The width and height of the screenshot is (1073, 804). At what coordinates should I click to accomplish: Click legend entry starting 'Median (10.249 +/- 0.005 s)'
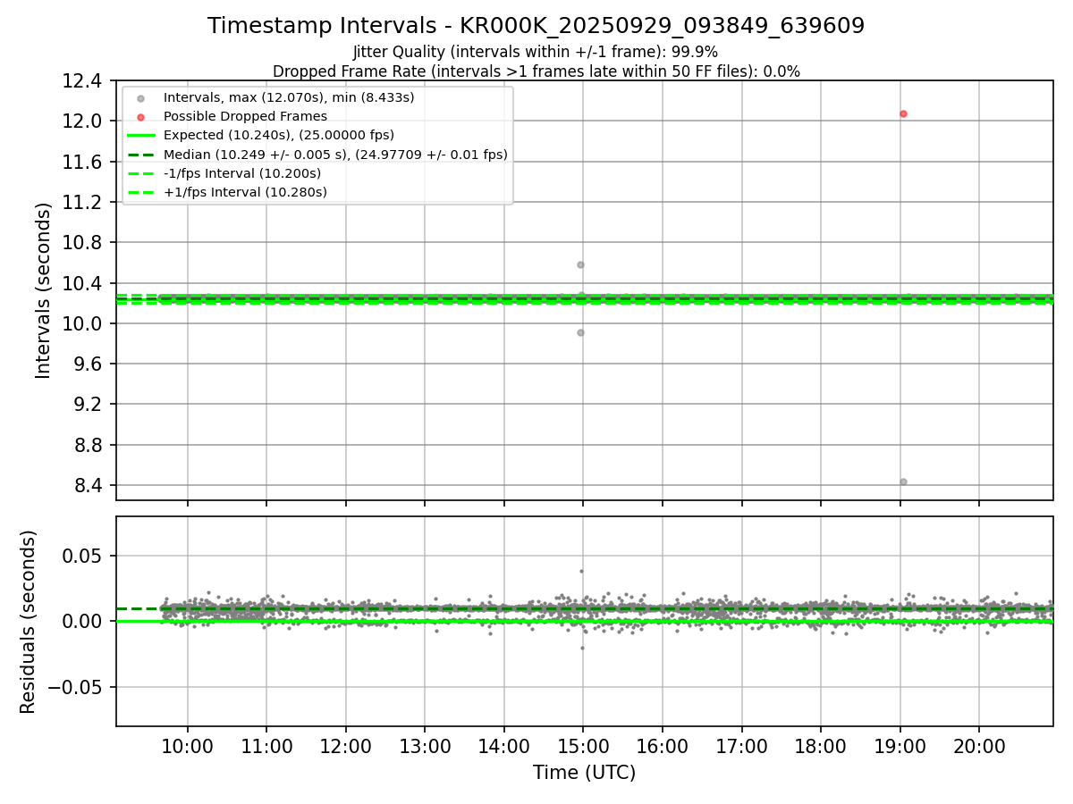coord(335,155)
